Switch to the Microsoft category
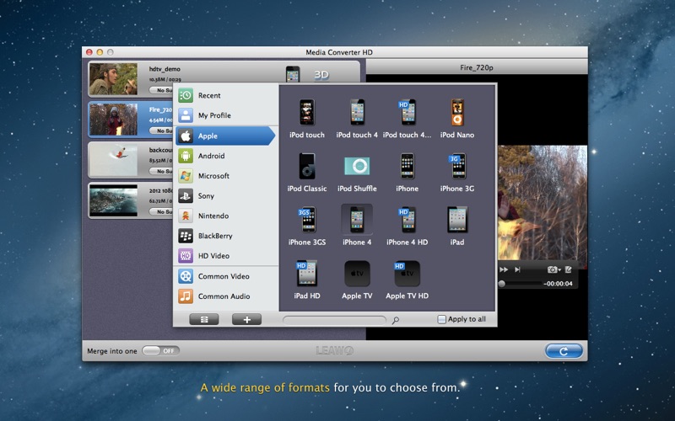This screenshot has width=675, height=421. pyautogui.click(x=226, y=176)
